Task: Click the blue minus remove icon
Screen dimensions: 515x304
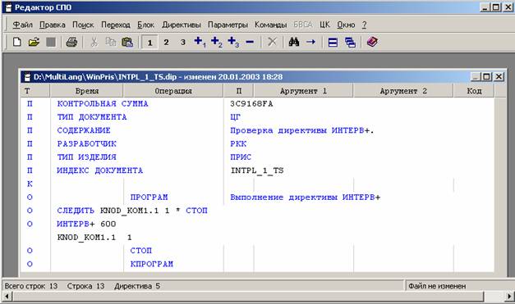Action: 250,42
